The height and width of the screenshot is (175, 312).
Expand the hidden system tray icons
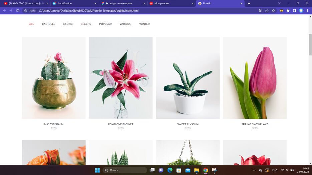coord(254,170)
